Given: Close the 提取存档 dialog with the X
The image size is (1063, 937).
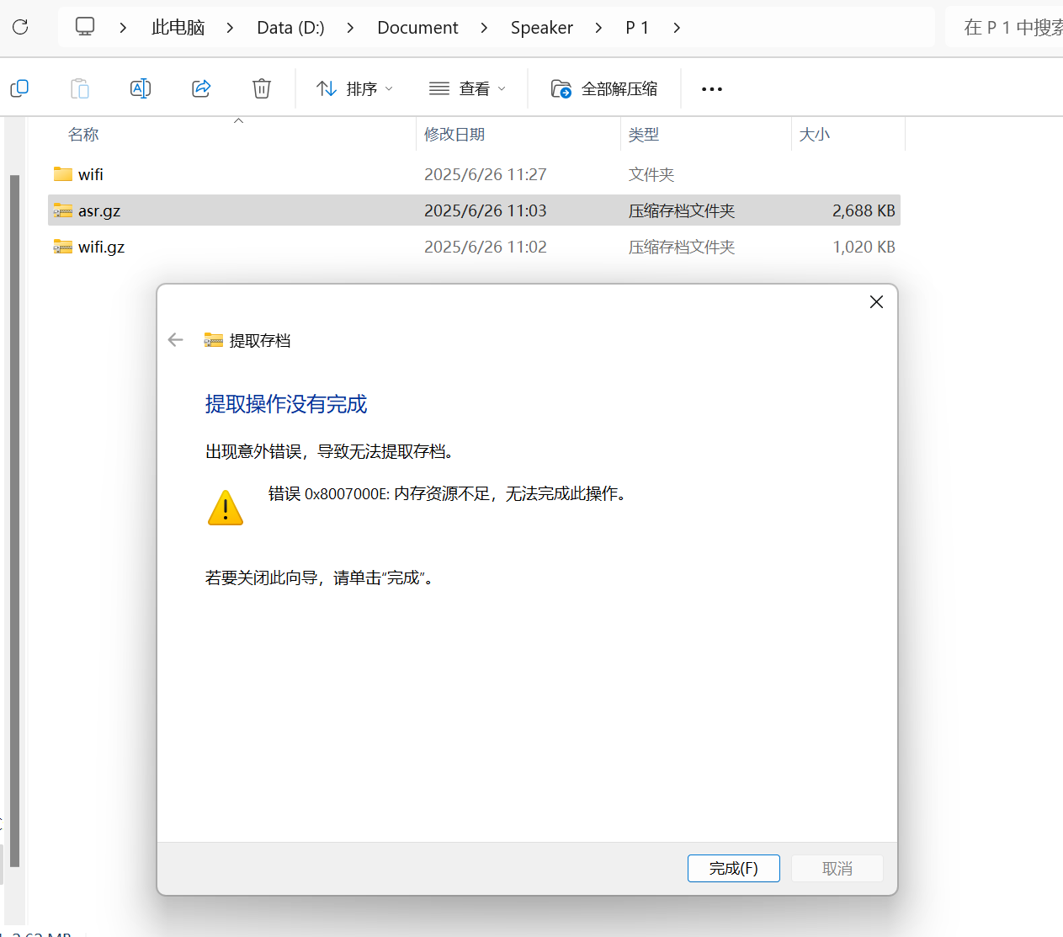Looking at the screenshot, I should point(876,301).
